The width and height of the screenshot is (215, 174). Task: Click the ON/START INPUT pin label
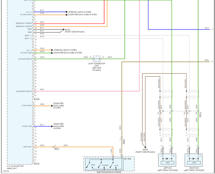click(x=24, y=91)
